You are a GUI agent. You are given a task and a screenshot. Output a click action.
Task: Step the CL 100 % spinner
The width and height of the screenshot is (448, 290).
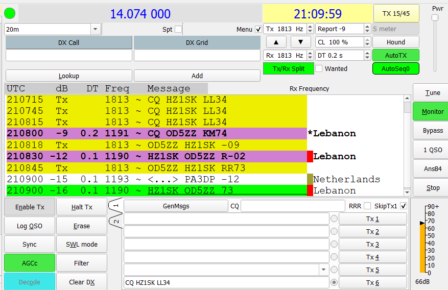367,42
